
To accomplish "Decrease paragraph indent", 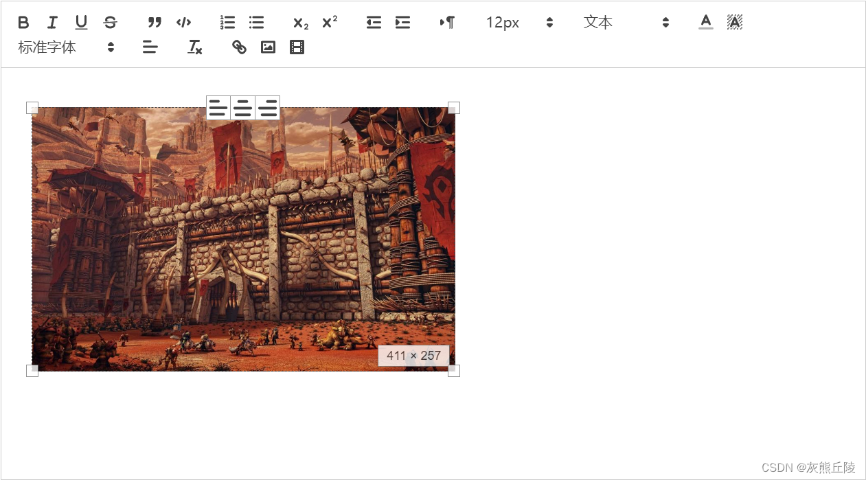I will pyautogui.click(x=374, y=23).
